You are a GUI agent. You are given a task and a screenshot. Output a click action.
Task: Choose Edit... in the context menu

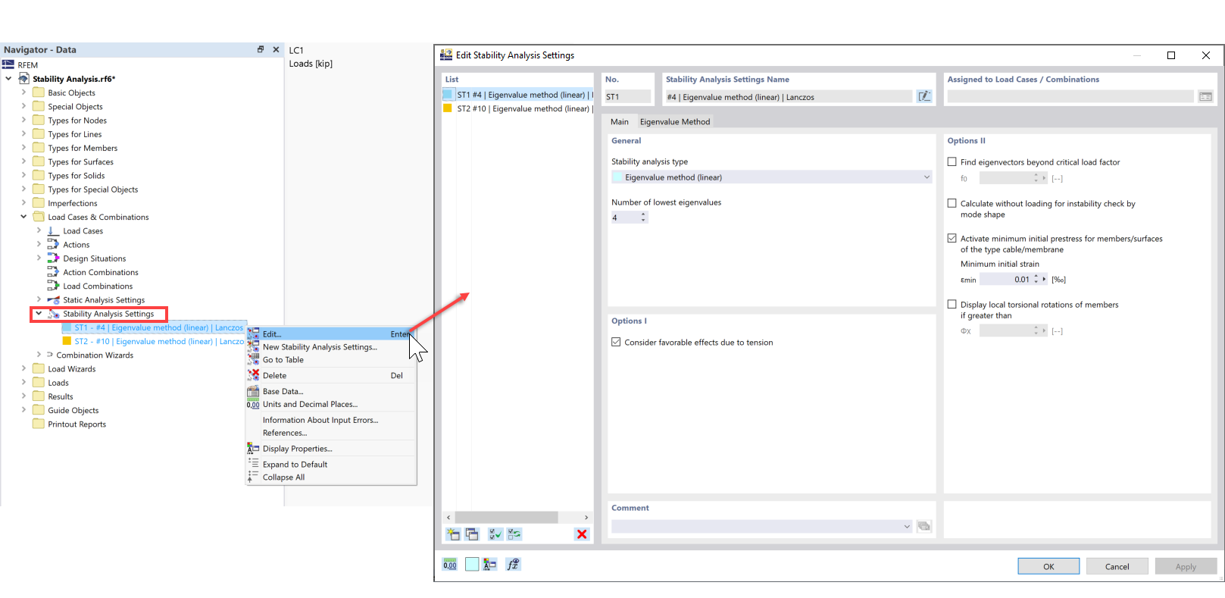point(331,333)
